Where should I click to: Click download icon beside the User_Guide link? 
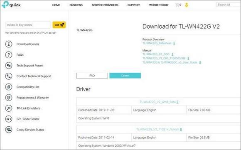pos(200,62)
